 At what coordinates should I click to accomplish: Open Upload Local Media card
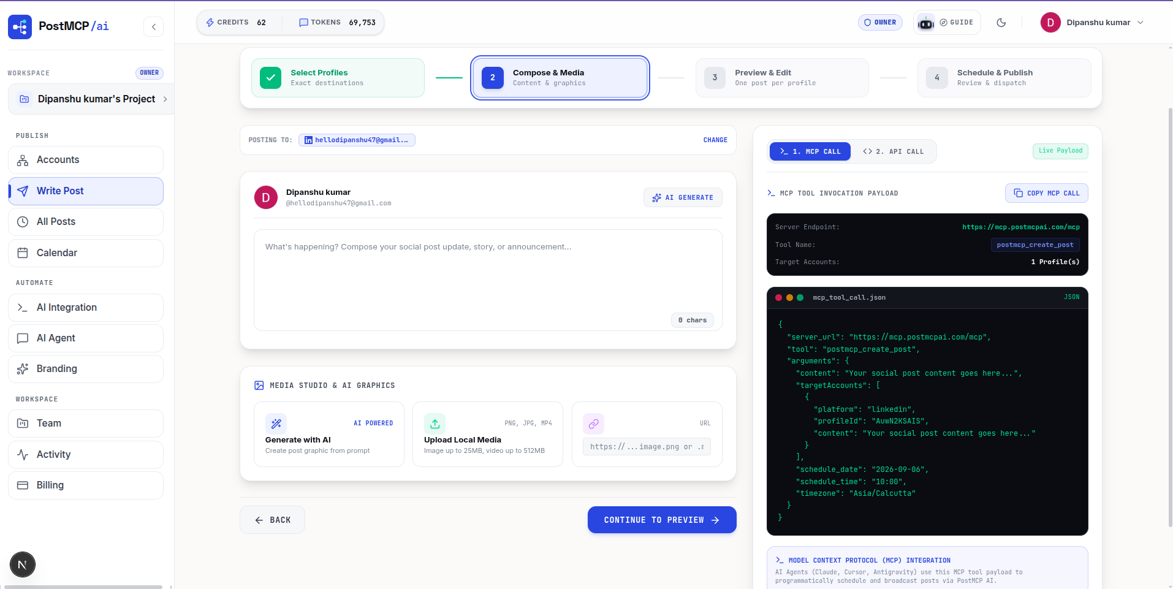click(488, 435)
